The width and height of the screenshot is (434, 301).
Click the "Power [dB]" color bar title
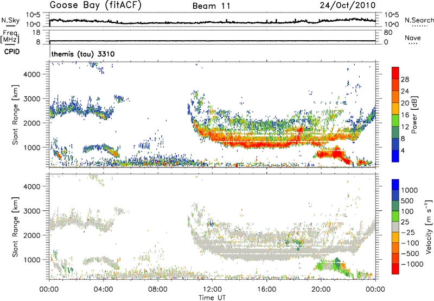click(414, 115)
